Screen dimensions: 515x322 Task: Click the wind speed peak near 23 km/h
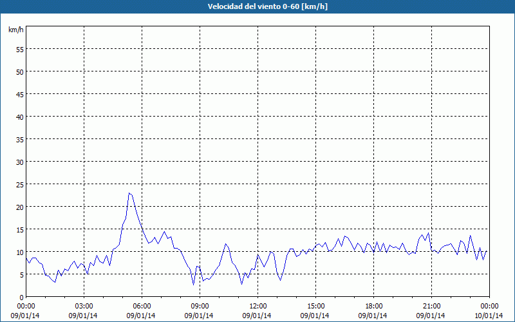[129, 193]
